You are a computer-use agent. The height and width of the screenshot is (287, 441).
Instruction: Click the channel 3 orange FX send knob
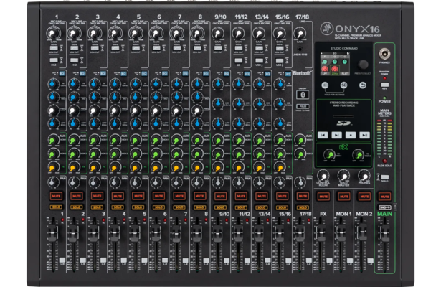click(94, 168)
